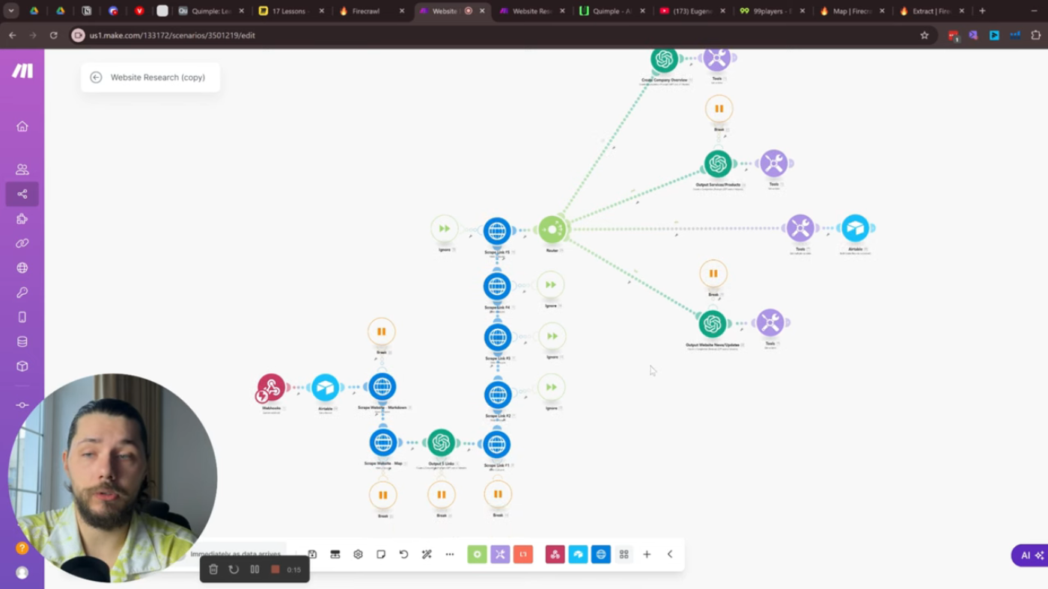Open the Create Company Overview OpenAI module
Screen dimensions: 1048x589
coord(664,60)
